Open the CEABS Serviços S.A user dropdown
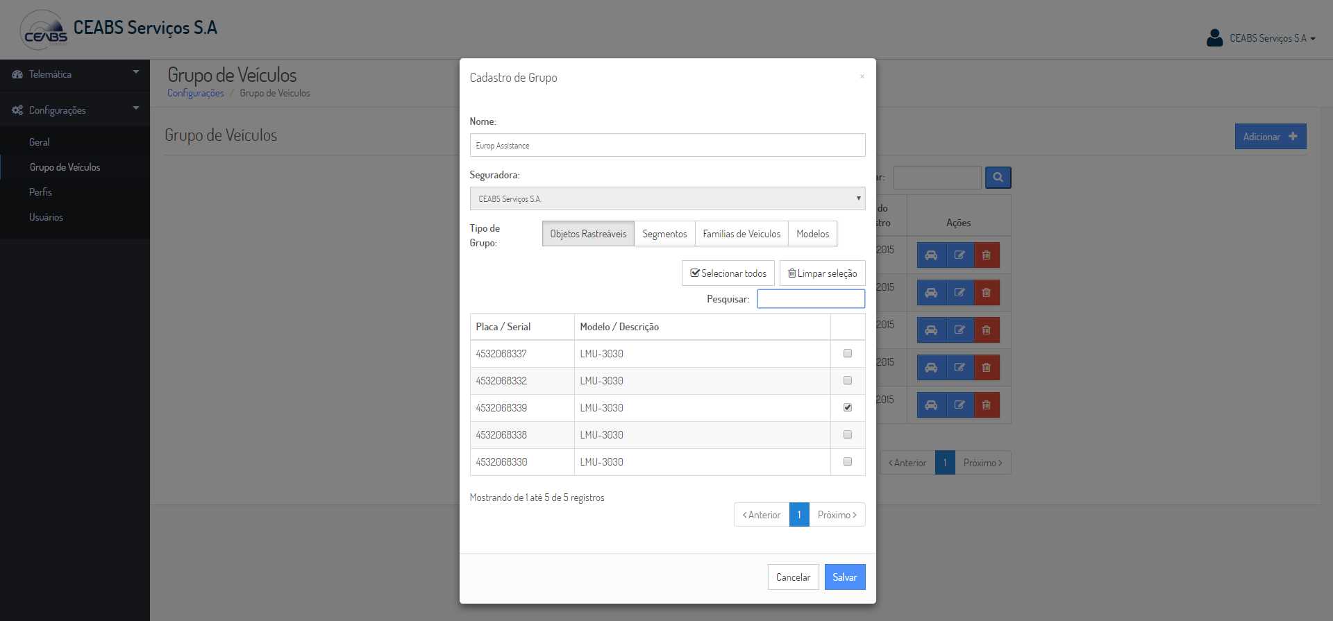The height and width of the screenshot is (621, 1333). click(x=1272, y=38)
